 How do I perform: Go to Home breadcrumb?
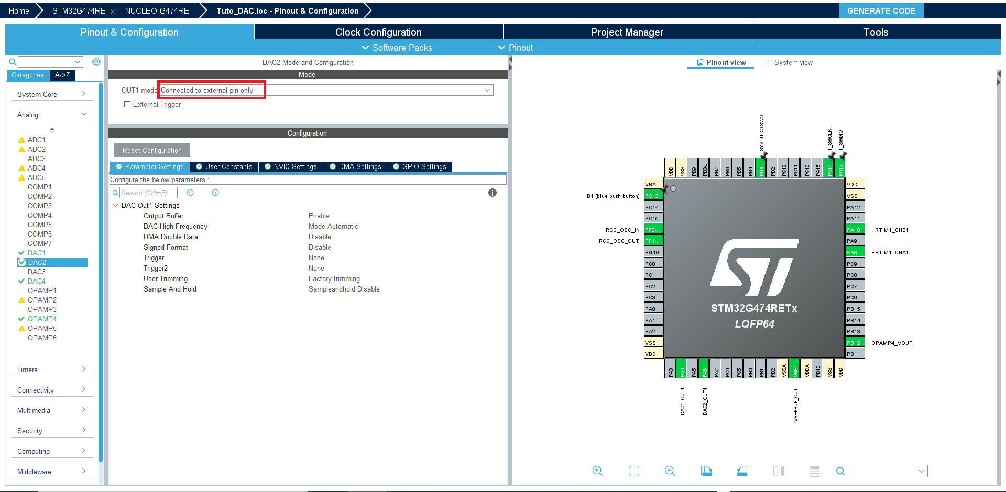[19, 10]
